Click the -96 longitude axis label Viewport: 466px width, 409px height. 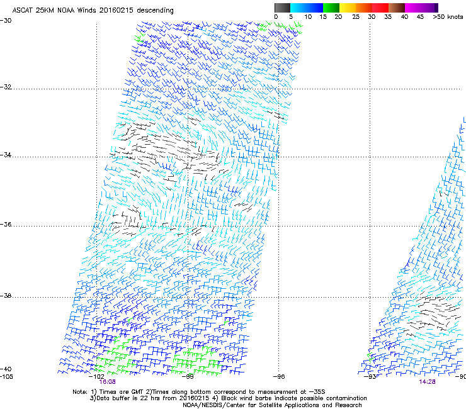tap(280, 376)
